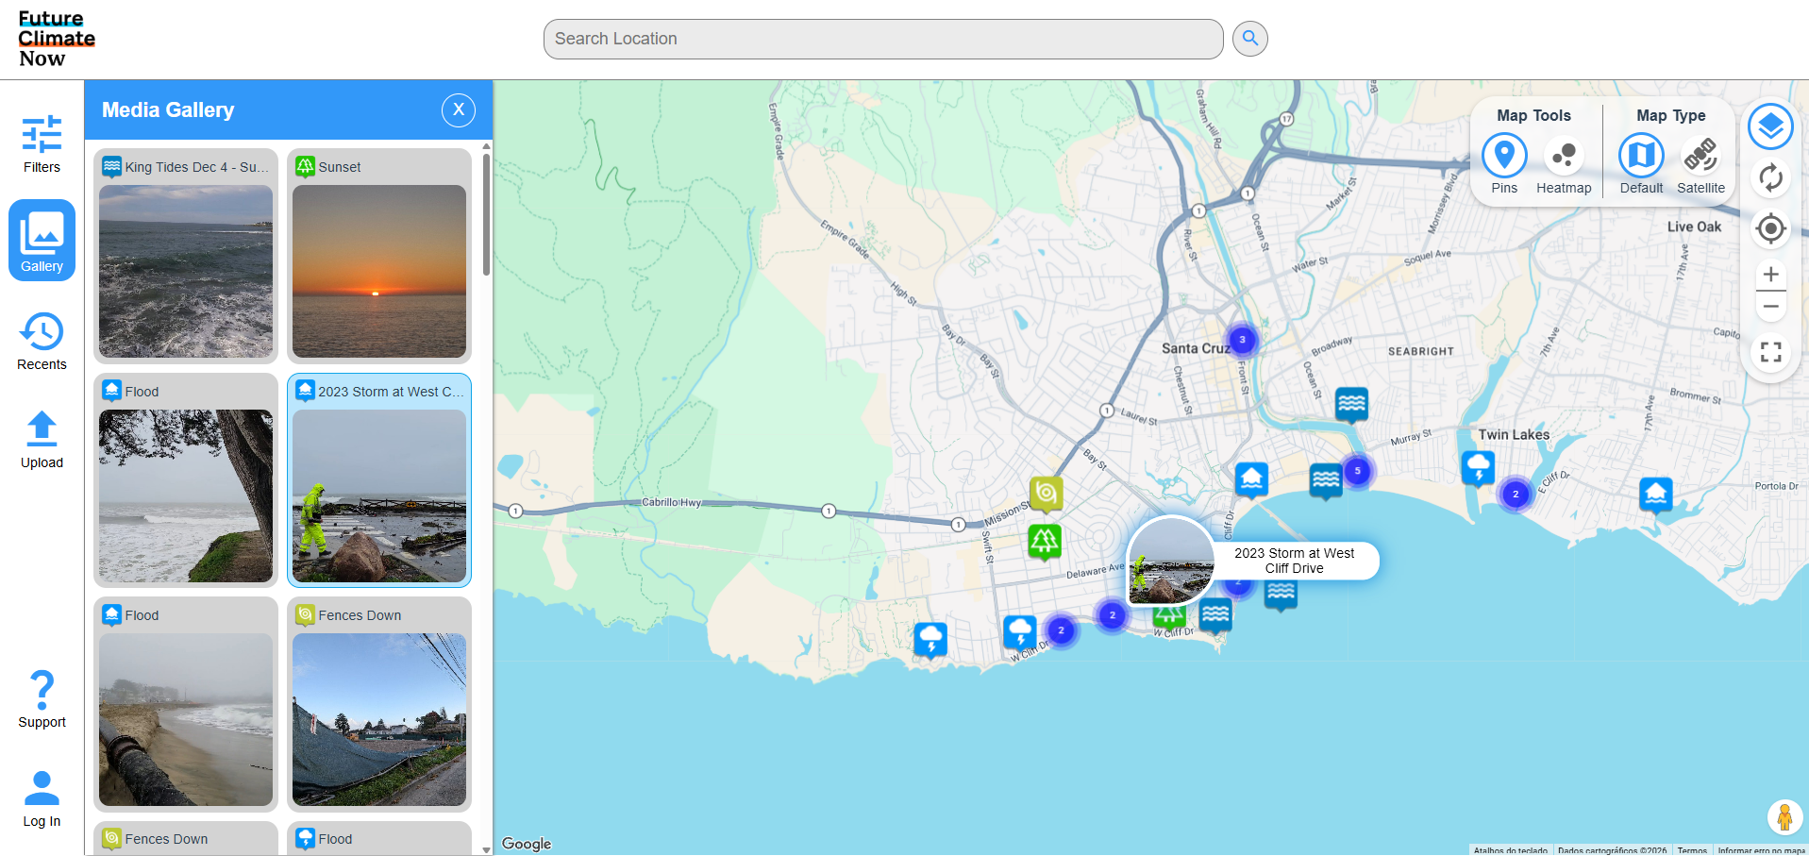Click the cluster marker labeled 3
The width and height of the screenshot is (1809, 856).
click(x=1242, y=340)
